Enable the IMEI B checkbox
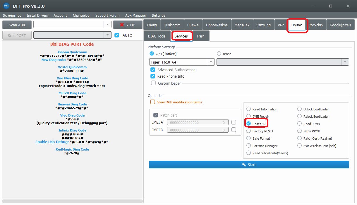Image resolution: width=357 pixels, height=205 pixels. click(234, 129)
